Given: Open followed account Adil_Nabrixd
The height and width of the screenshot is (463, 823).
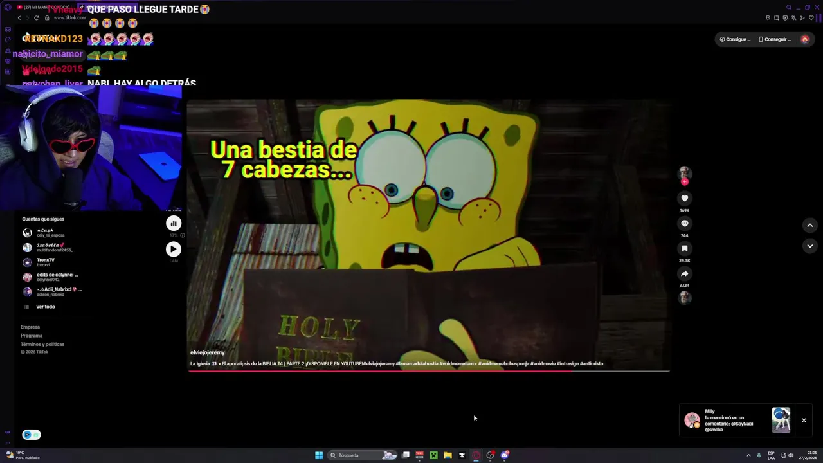Looking at the screenshot, I should pyautogui.click(x=52, y=292).
